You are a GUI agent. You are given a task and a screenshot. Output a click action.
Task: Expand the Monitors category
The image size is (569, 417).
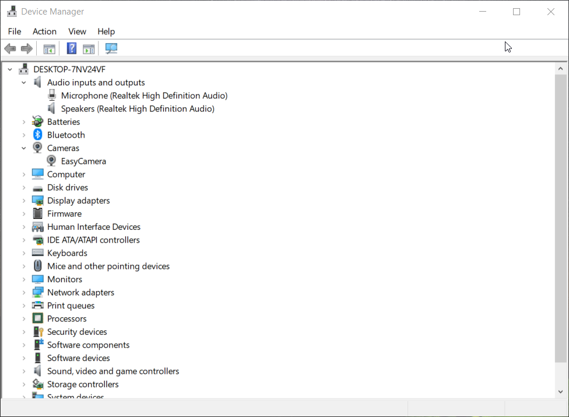point(24,279)
